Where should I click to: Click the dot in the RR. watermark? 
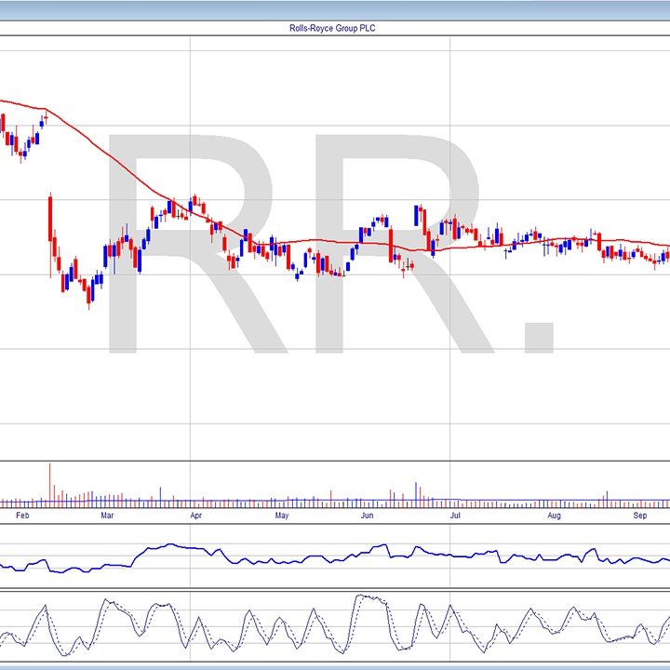click(x=536, y=337)
